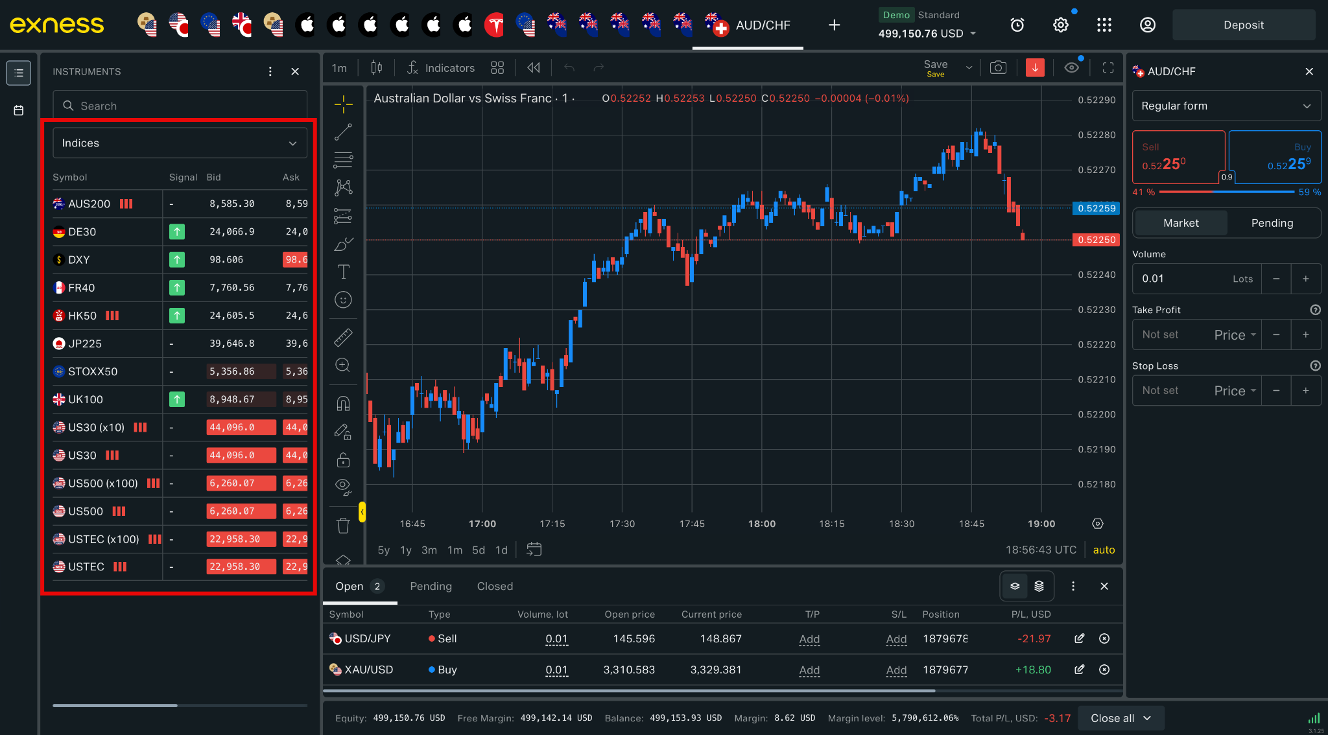Click the Deposit button

(1243, 25)
